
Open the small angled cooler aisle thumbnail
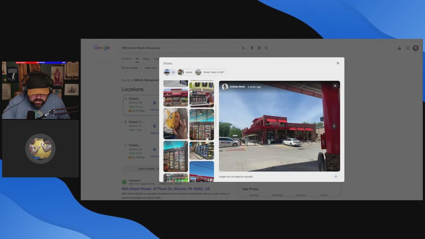click(x=202, y=151)
